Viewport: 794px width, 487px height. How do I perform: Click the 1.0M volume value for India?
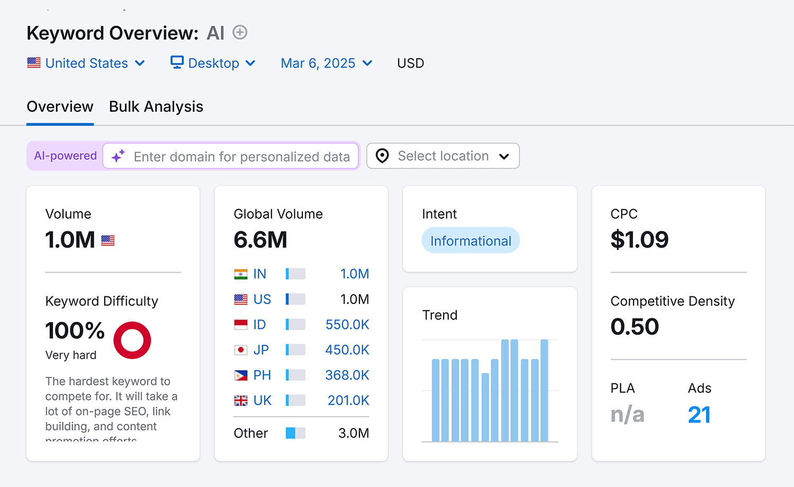point(355,274)
